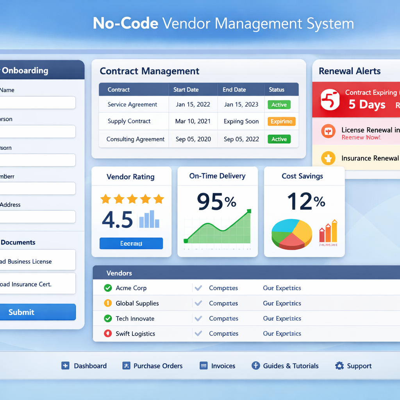Click Acme Corp green check status icon
The height and width of the screenshot is (400, 400).
[x=108, y=288]
